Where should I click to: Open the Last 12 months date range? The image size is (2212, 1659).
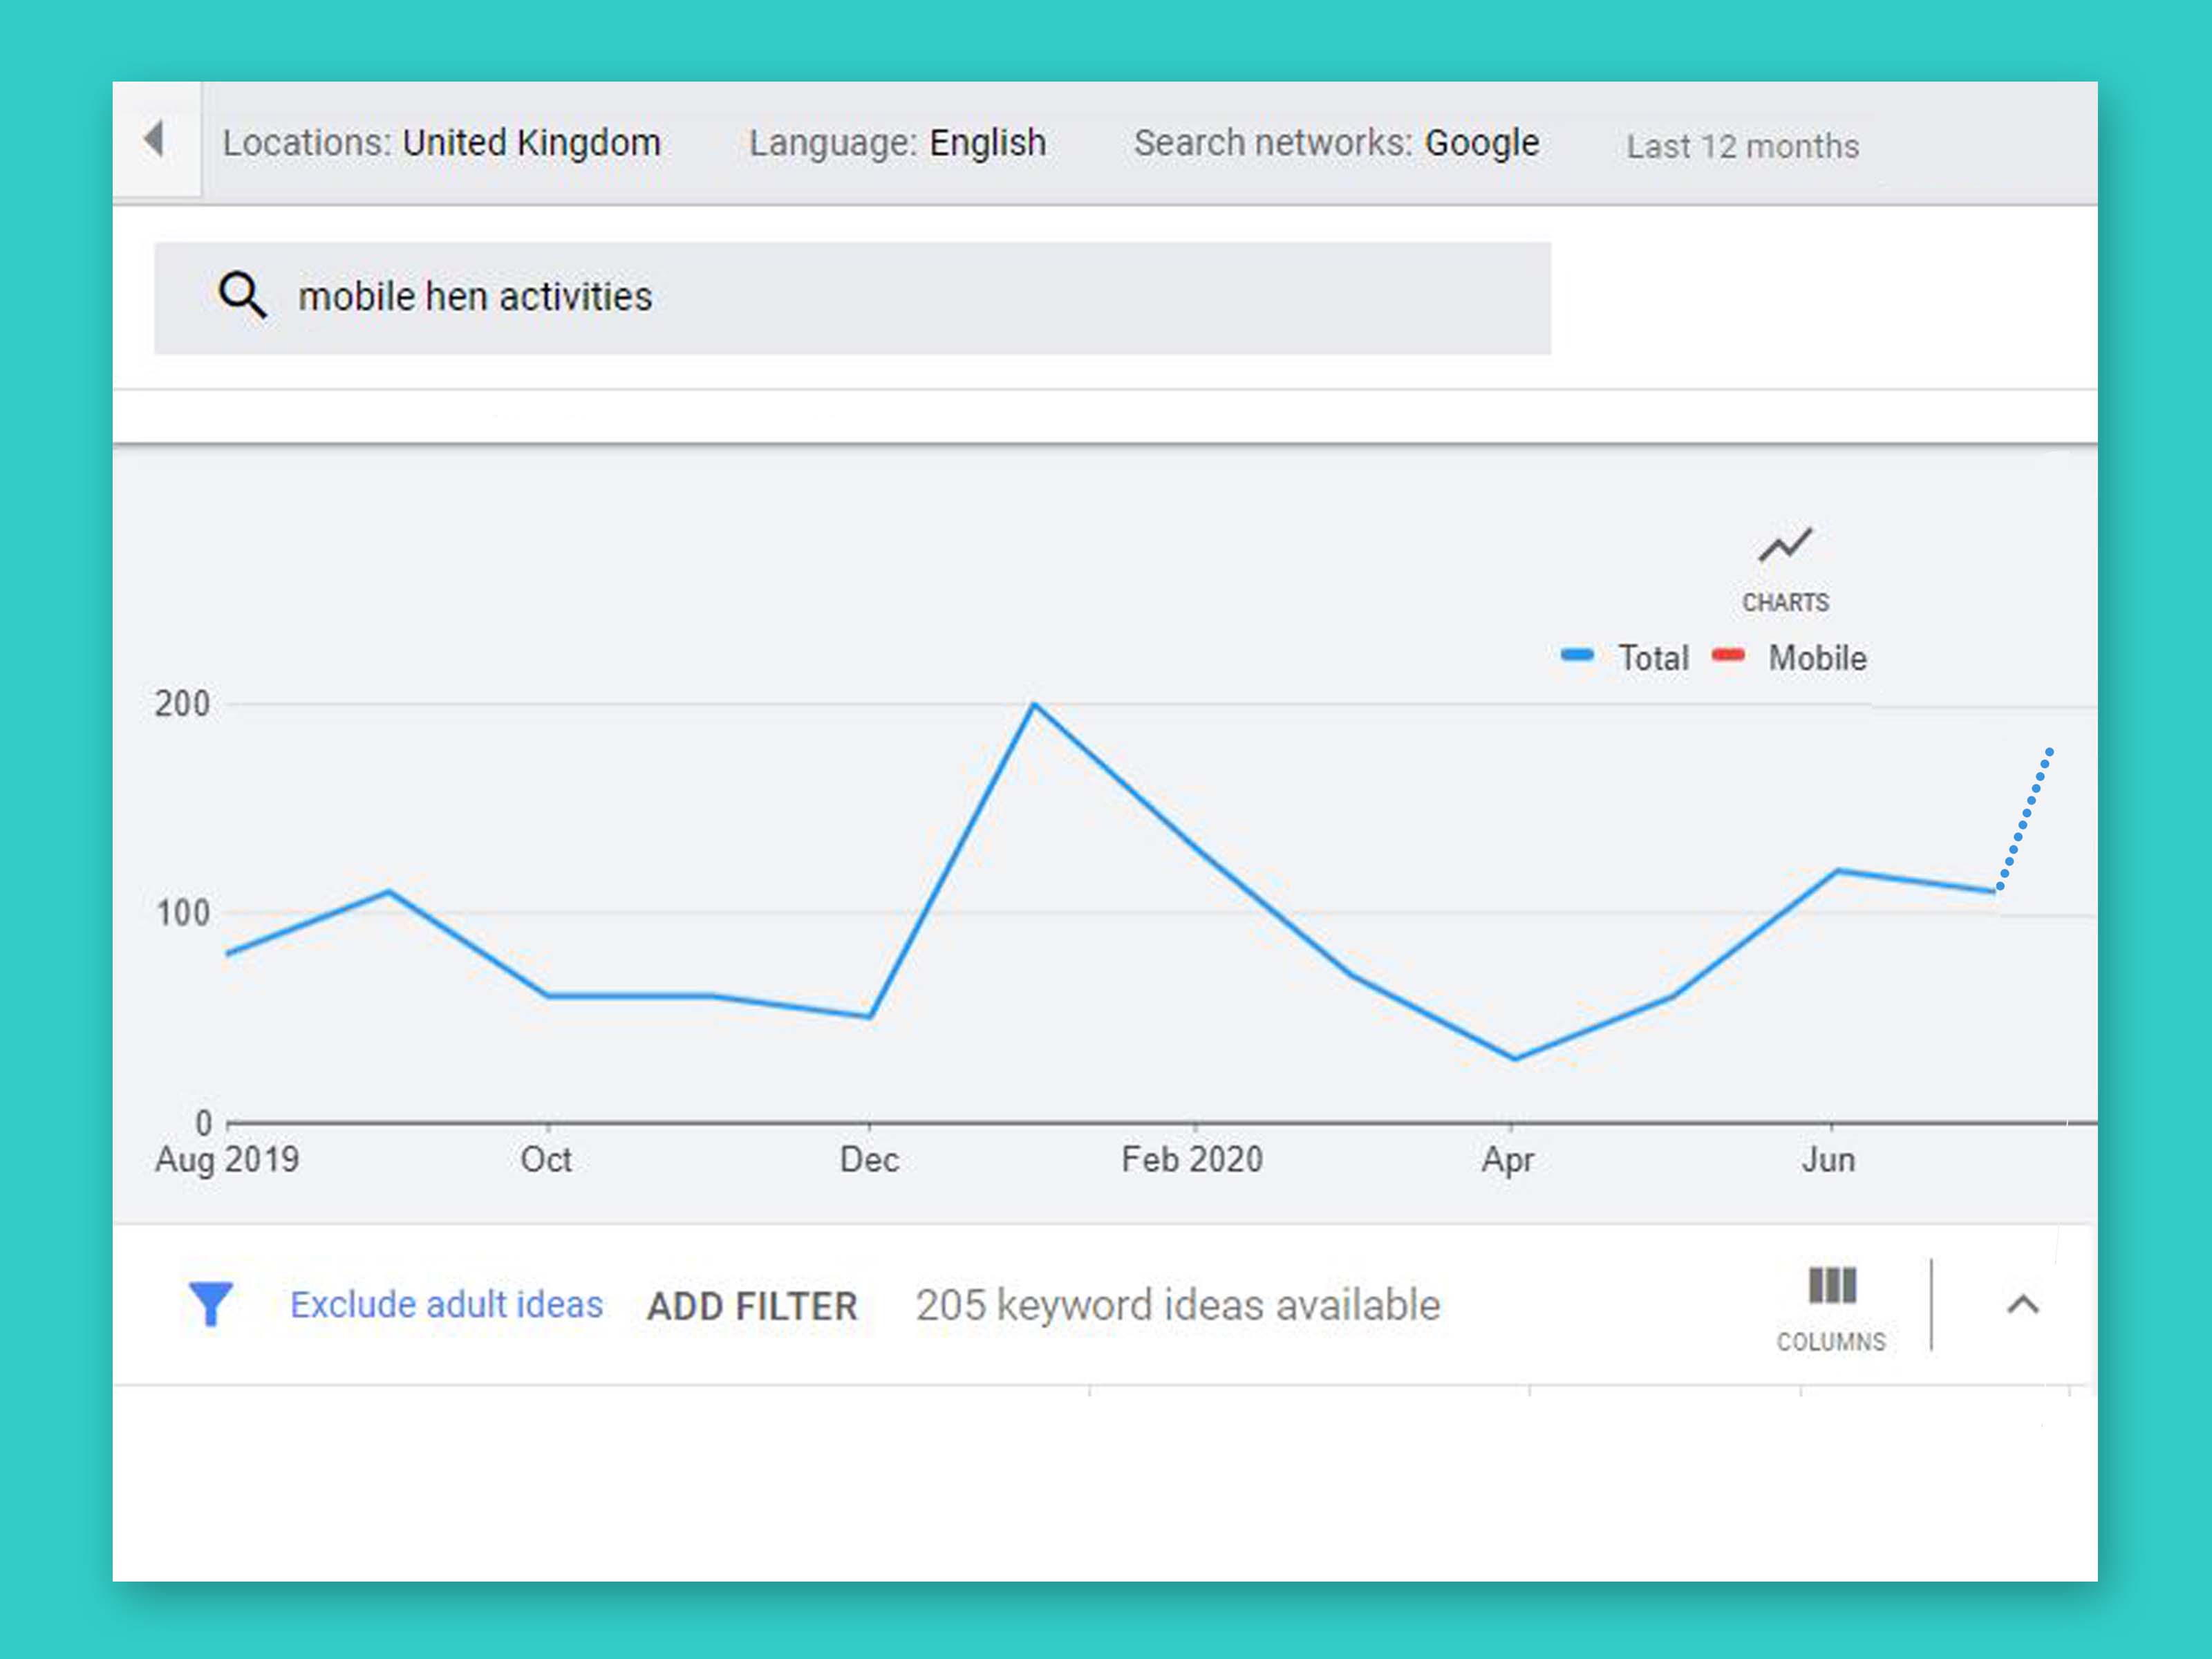coord(1742,146)
